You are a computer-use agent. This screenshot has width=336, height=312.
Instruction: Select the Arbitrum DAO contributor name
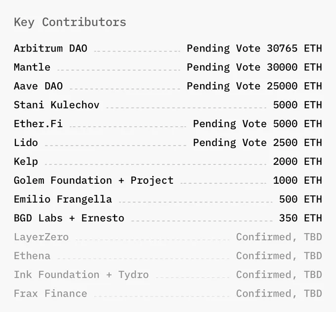[50, 49]
